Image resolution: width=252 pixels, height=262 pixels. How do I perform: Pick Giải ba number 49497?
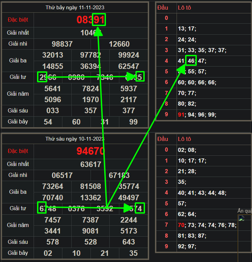coord(129,198)
